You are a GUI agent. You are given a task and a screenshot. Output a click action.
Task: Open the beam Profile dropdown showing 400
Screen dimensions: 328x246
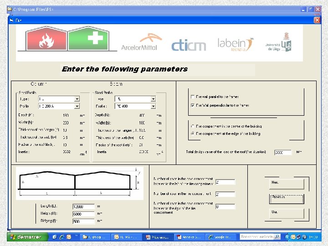154,106
